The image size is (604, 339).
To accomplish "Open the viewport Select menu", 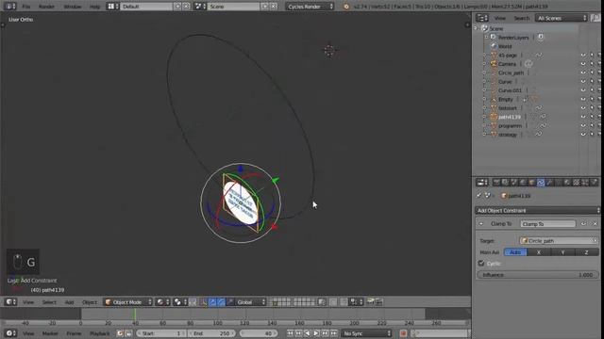I will (x=49, y=302).
